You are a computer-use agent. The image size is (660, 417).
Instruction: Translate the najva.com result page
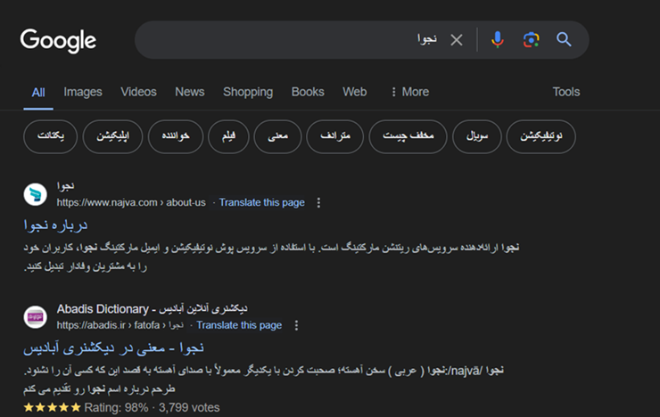(x=262, y=202)
